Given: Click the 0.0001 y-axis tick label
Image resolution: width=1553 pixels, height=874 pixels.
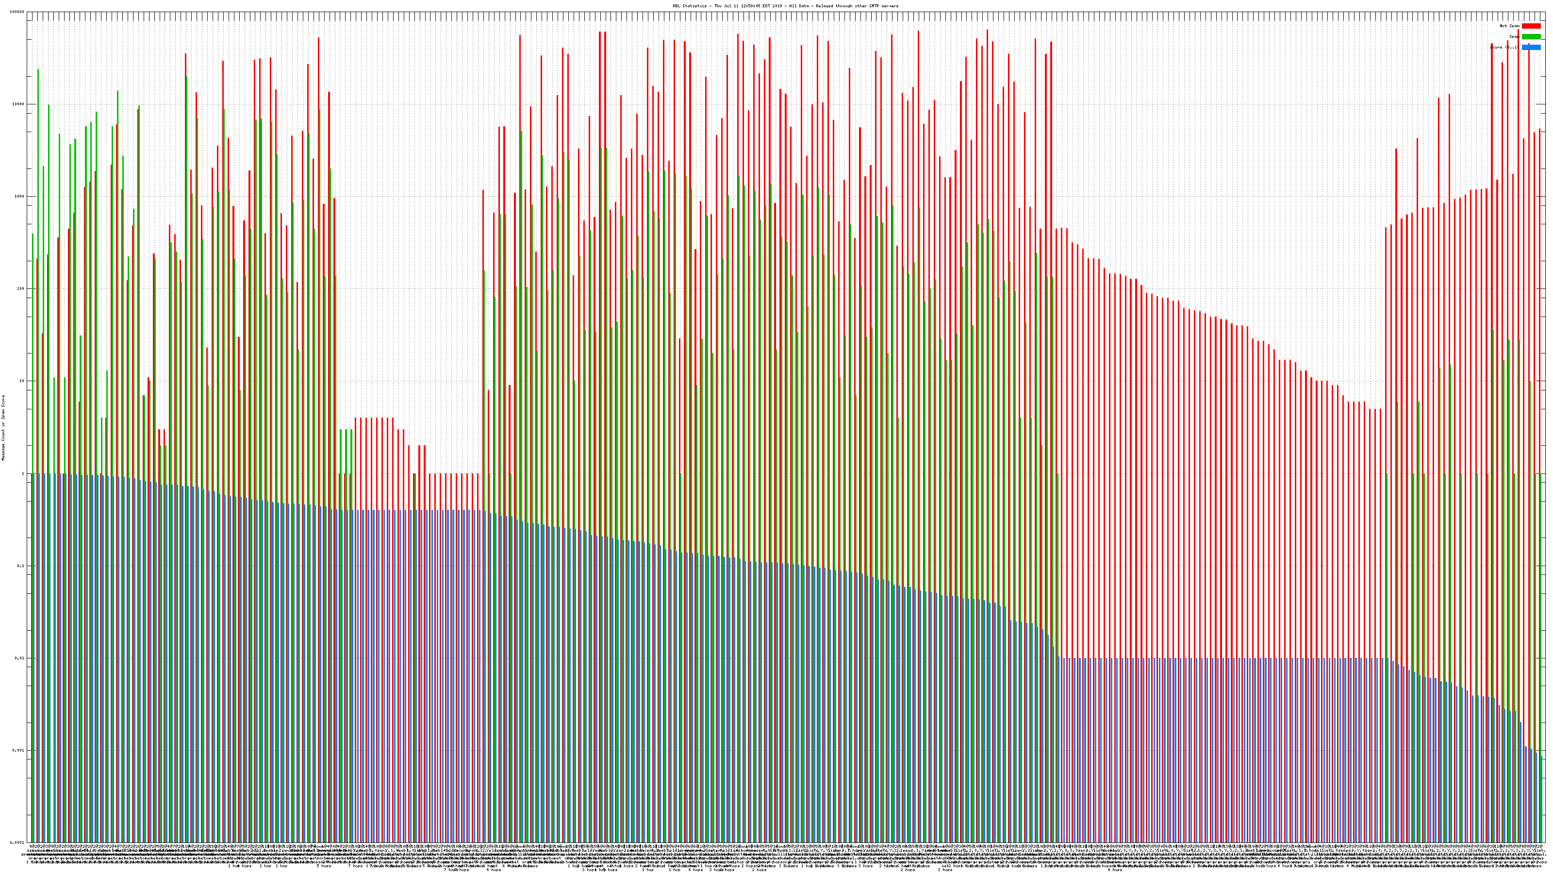Looking at the screenshot, I should point(17,842).
